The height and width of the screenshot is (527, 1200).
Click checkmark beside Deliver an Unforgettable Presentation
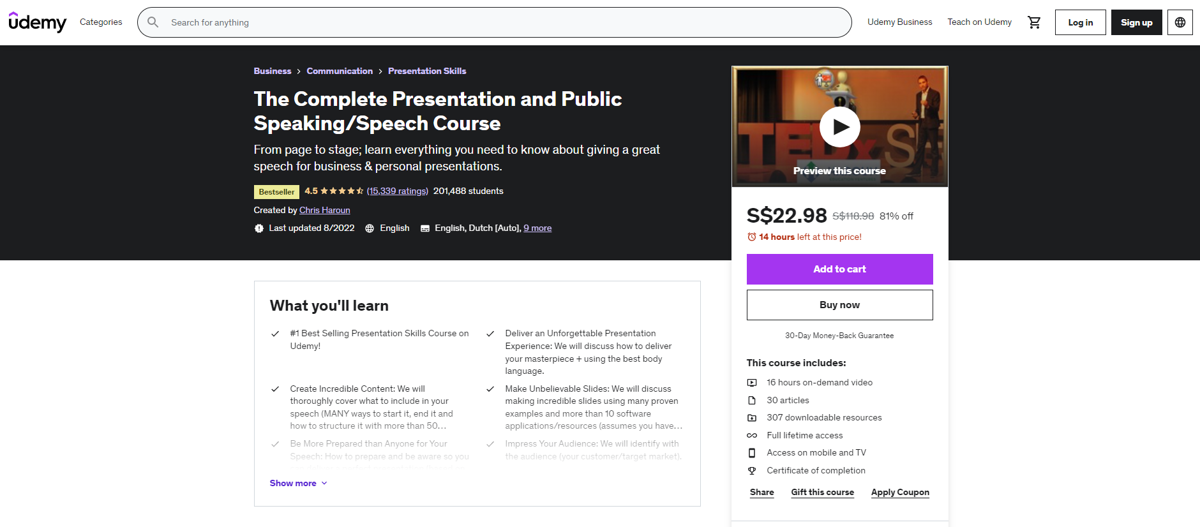click(490, 334)
